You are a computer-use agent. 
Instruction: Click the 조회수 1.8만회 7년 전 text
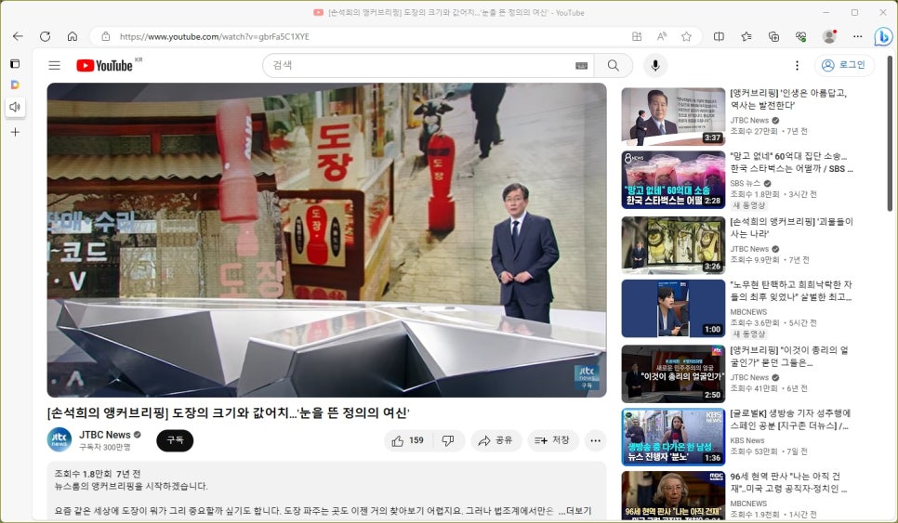(98, 474)
